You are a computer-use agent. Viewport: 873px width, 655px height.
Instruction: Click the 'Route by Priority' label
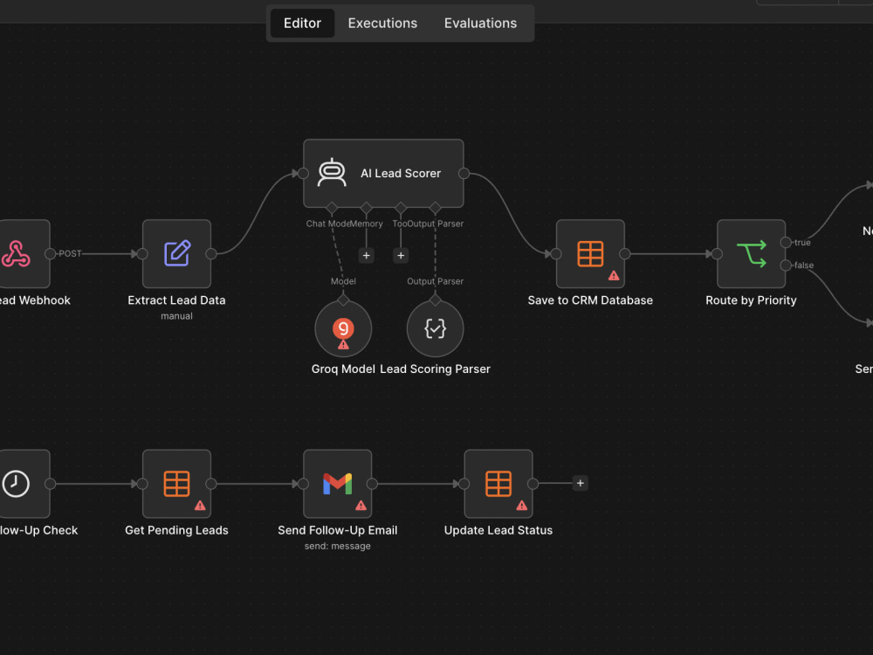pos(751,300)
